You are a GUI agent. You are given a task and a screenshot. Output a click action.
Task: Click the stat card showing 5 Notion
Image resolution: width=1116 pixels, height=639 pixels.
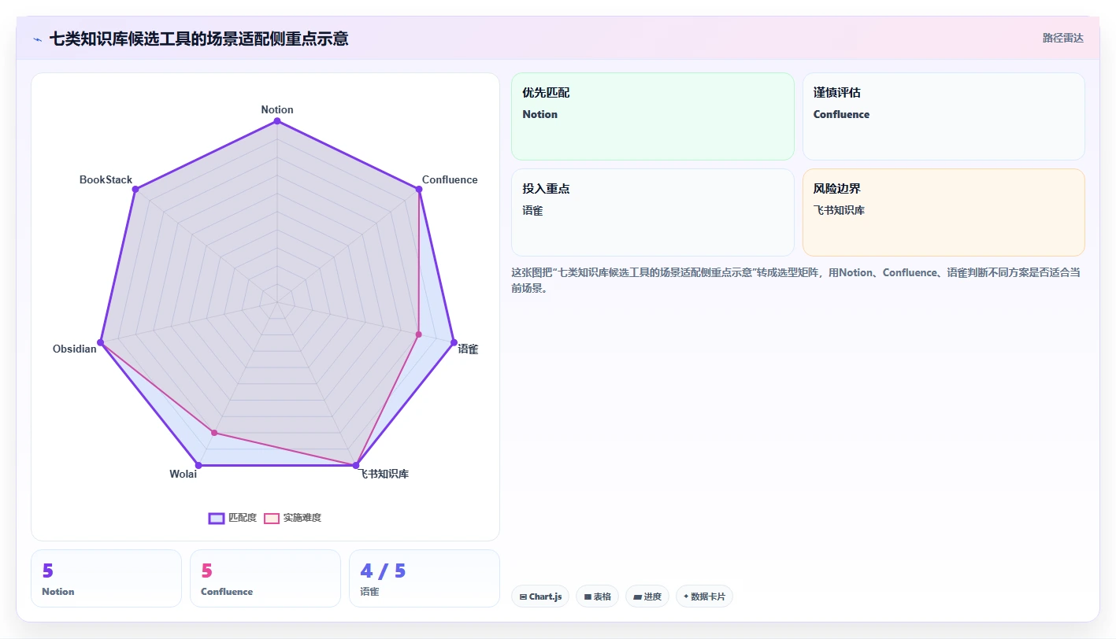(106, 578)
